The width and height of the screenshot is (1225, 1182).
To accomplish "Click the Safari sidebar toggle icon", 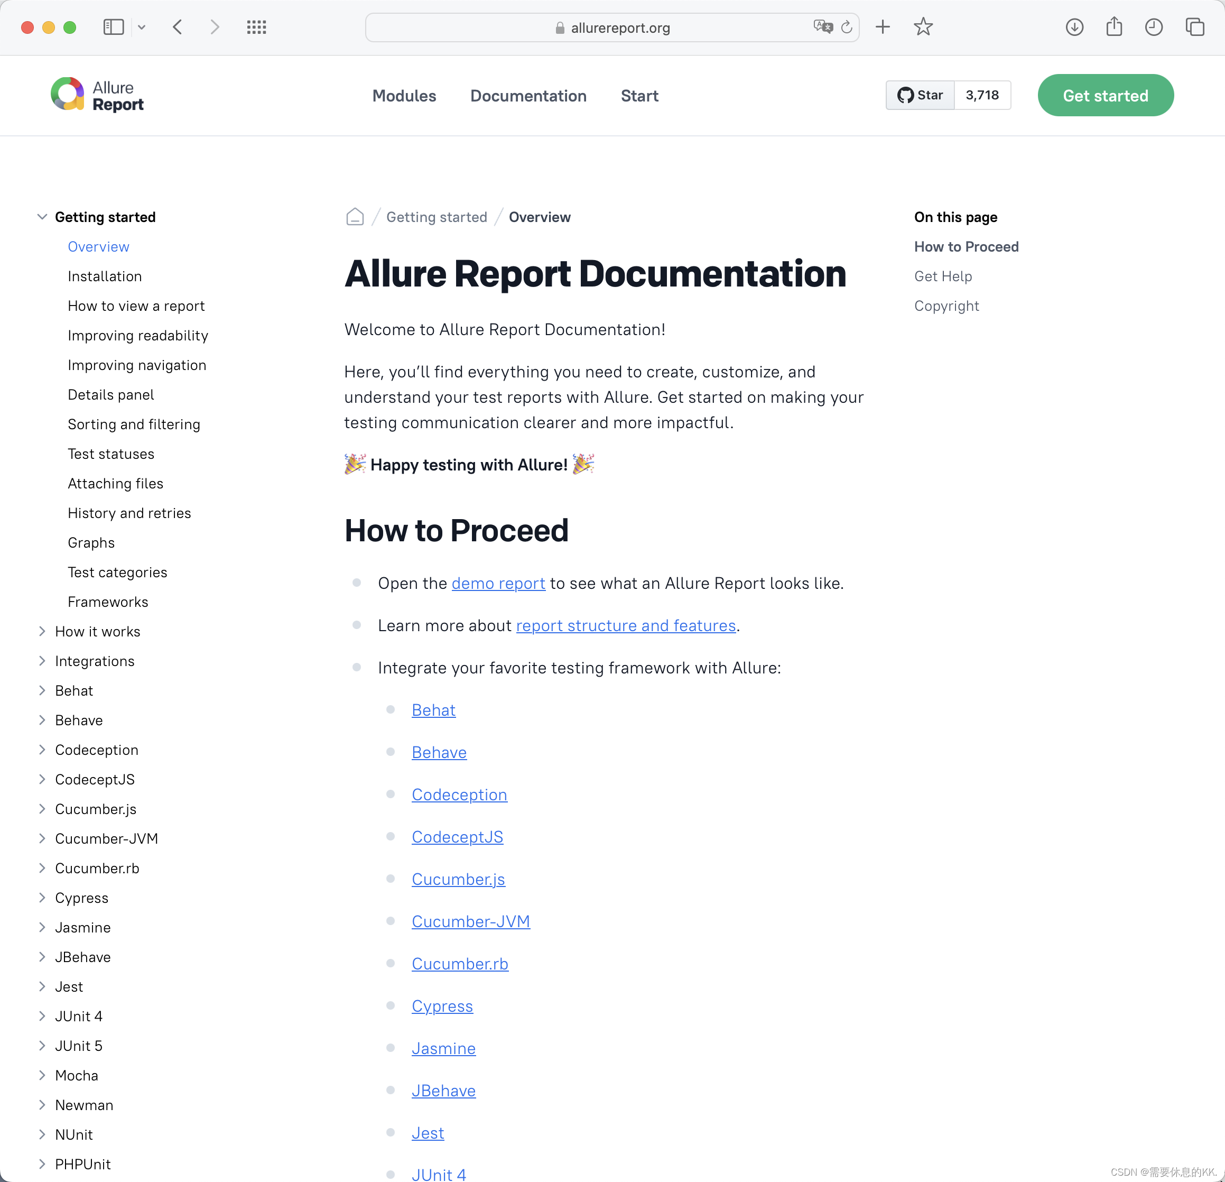I will coord(113,27).
